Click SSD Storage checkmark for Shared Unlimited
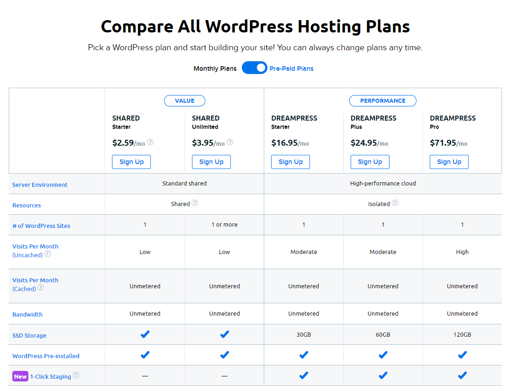This screenshot has width=528, height=386. pyautogui.click(x=224, y=334)
